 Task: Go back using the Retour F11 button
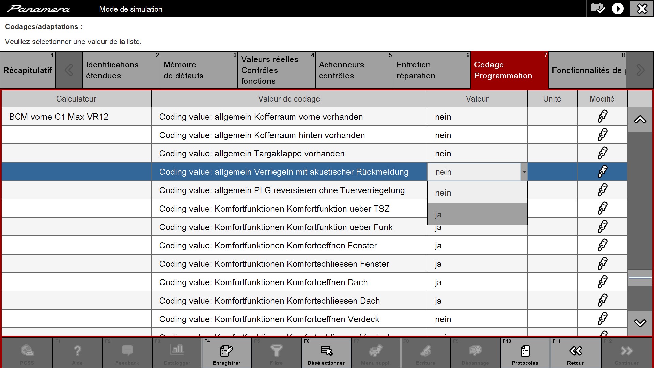tap(575, 353)
